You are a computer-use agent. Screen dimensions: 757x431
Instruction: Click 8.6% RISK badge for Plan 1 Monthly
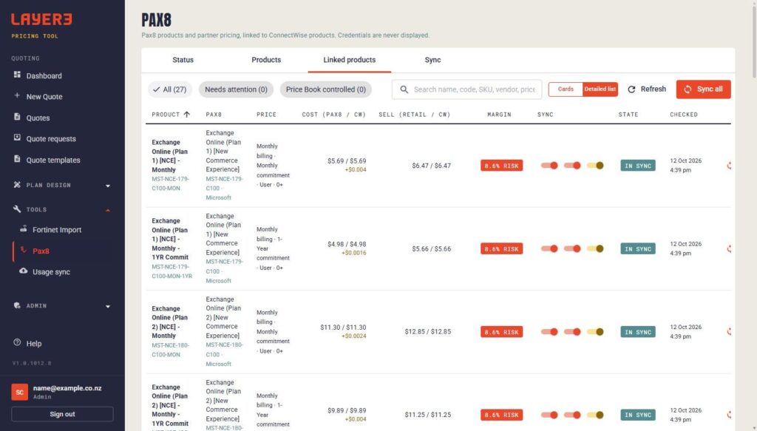[x=502, y=166]
